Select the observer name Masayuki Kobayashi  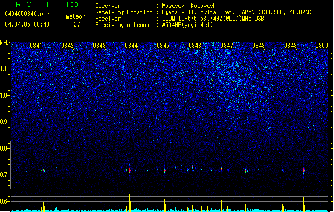coord(191,6)
